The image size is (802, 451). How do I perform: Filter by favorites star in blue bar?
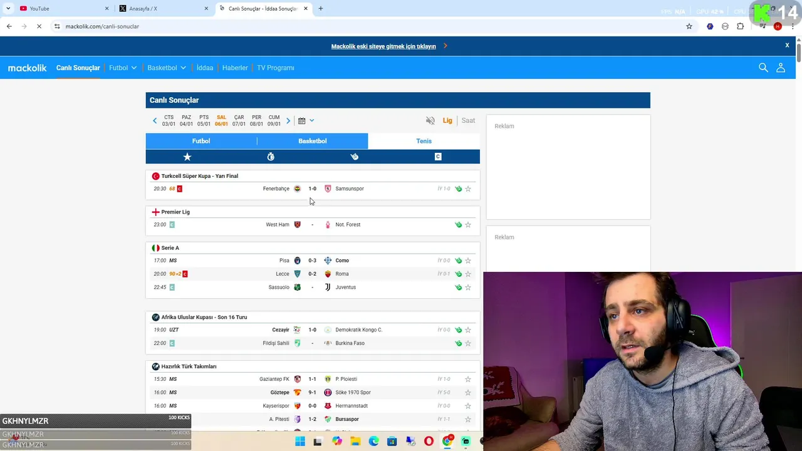[187, 157]
